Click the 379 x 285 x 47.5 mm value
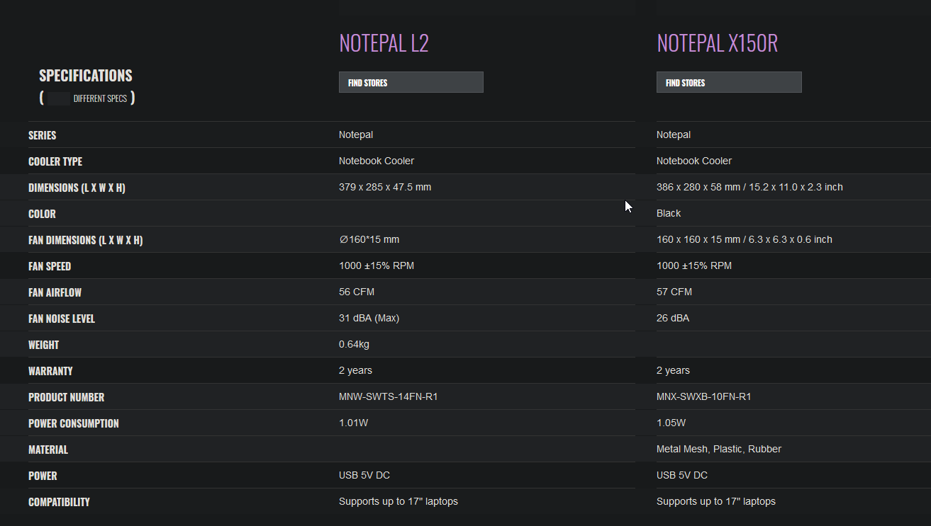Image resolution: width=931 pixels, height=526 pixels. pos(385,187)
